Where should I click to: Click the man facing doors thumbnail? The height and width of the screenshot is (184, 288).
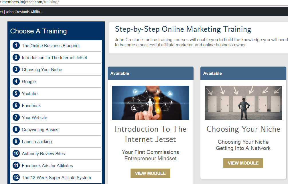(x=243, y=103)
